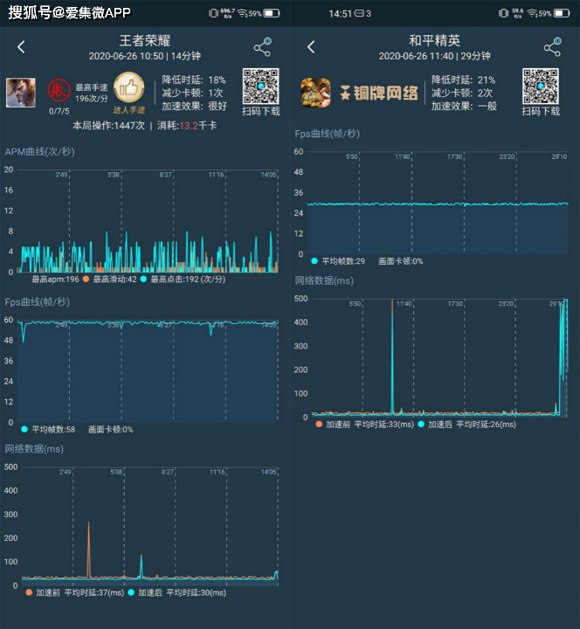
Task: Tap left screen battery icon in status bar
Action: click(271, 14)
